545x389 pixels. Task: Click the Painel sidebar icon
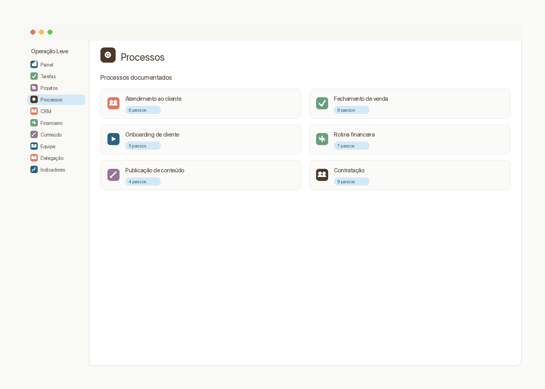tap(34, 64)
